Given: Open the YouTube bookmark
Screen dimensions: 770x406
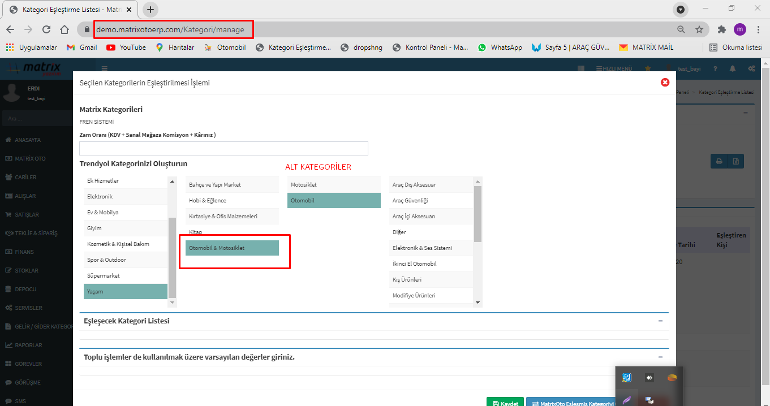Looking at the screenshot, I should pyautogui.click(x=126, y=47).
